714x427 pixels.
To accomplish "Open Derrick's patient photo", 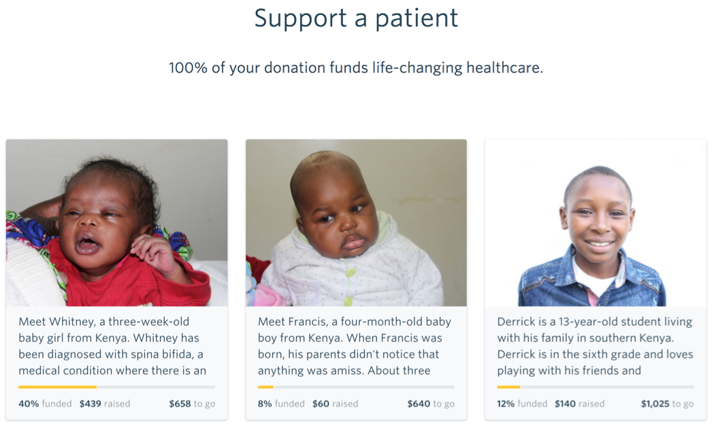I will [x=596, y=222].
